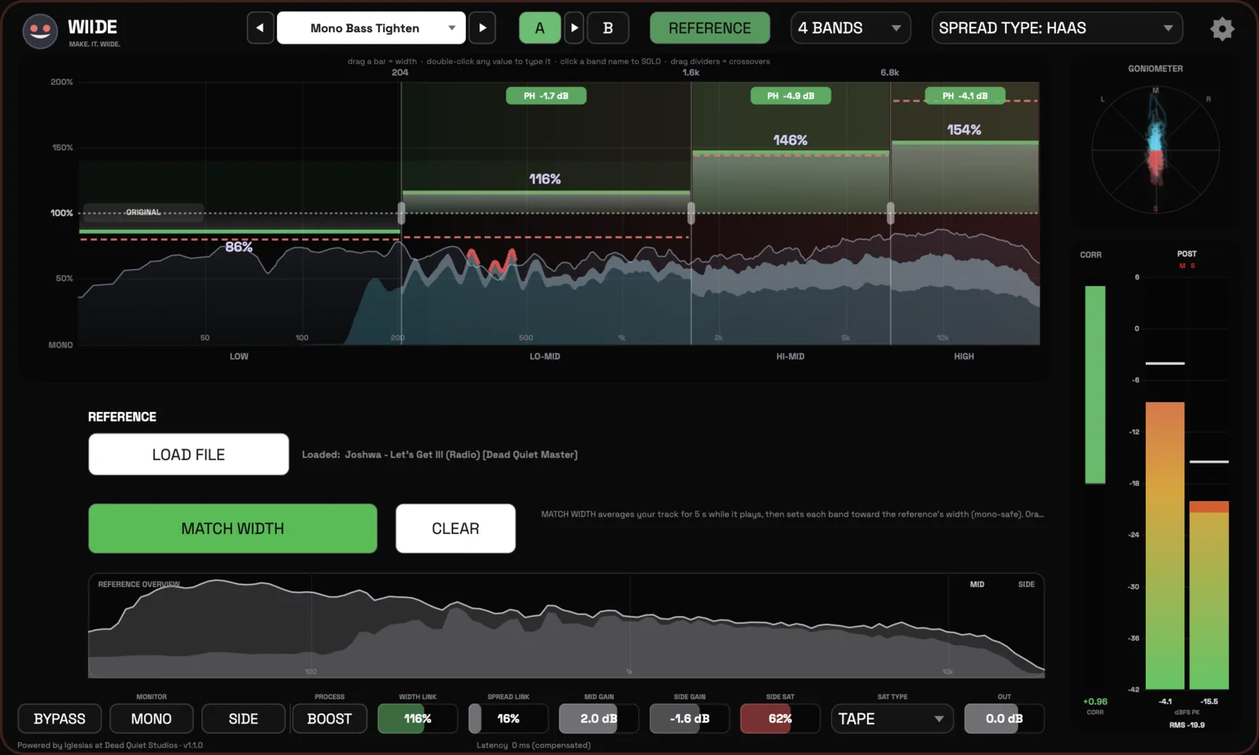Solo the LOW band name
This screenshot has width=1259, height=755.
239,356
